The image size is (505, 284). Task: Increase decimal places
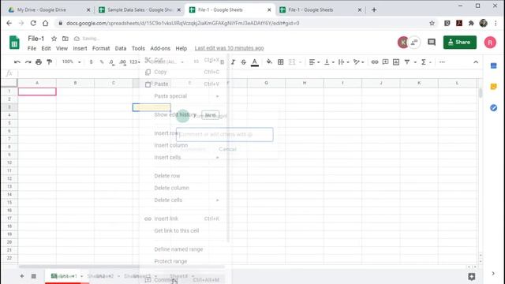(123, 62)
